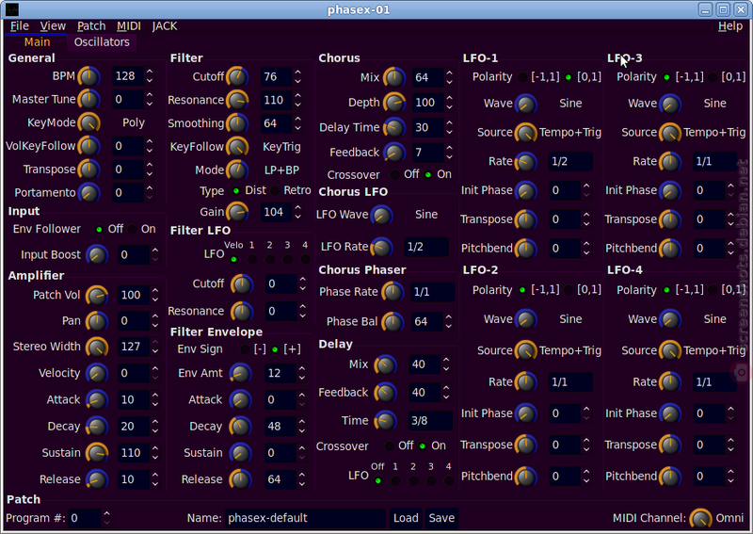Click the Filter Mode knob showing LP+BP
The height and width of the screenshot is (534, 753).
click(237, 170)
